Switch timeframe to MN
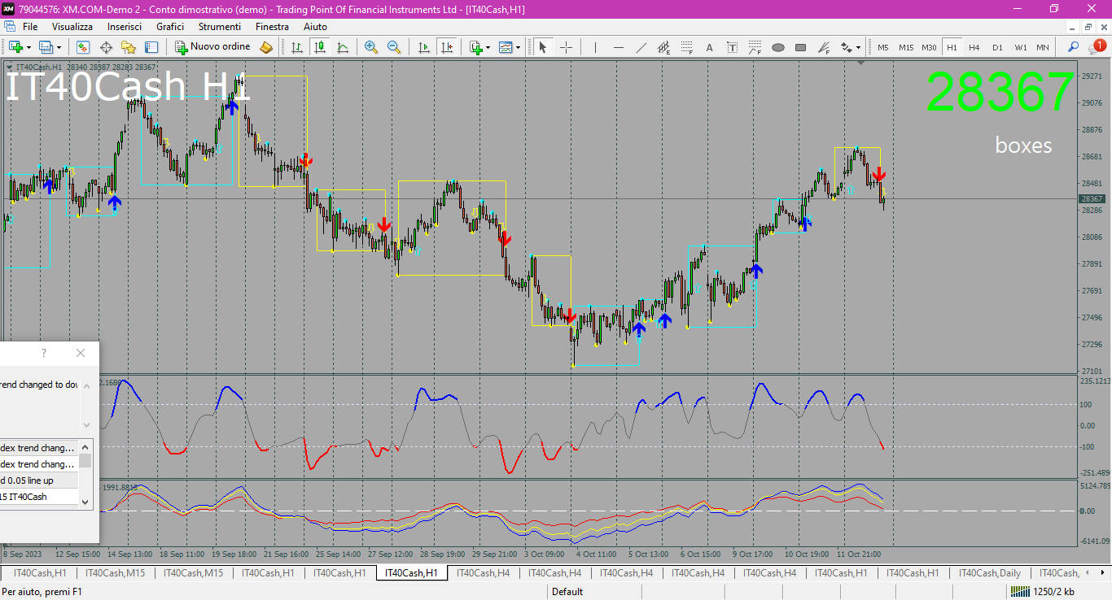The height and width of the screenshot is (600, 1112). 1042,47
